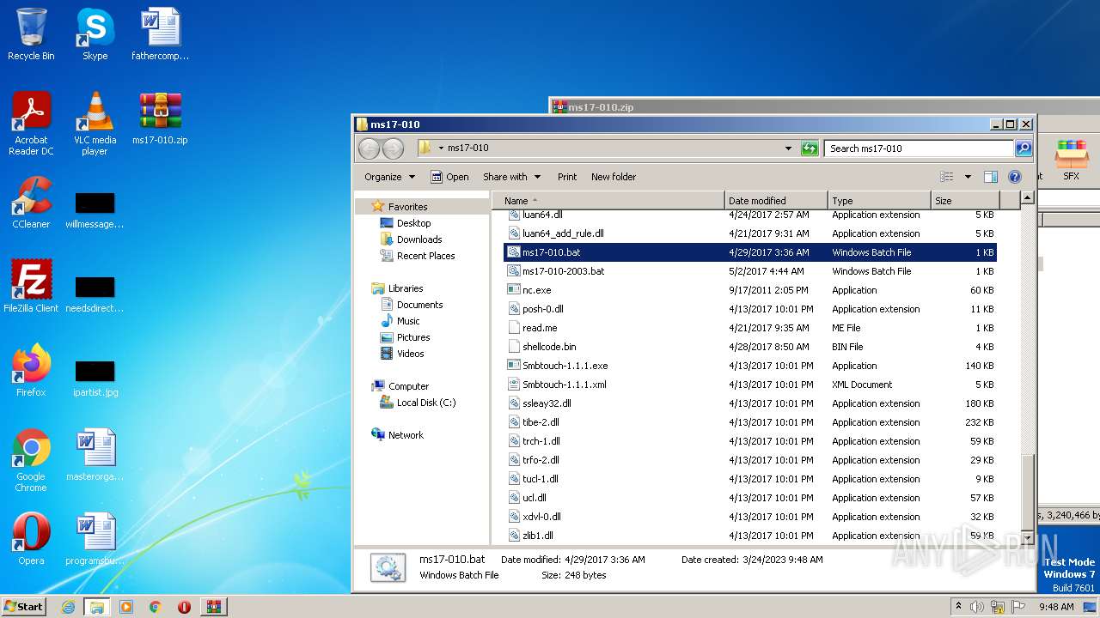Open Windows Media Player taskbar icon
Screen dimensions: 1100x618
126,607
